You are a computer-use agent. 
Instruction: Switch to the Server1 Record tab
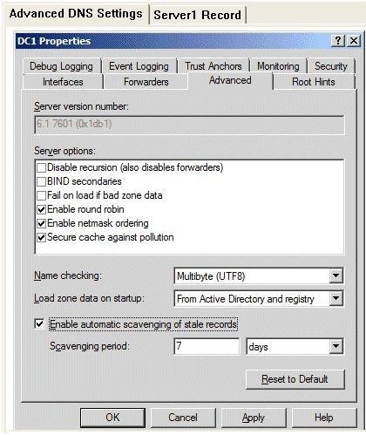(x=197, y=15)
